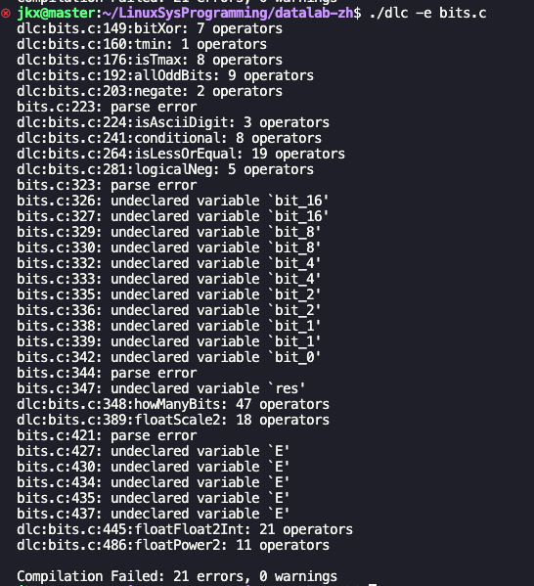
Task: Open bits.c:342 undeclared bit_0 reference
Action: 168,357
